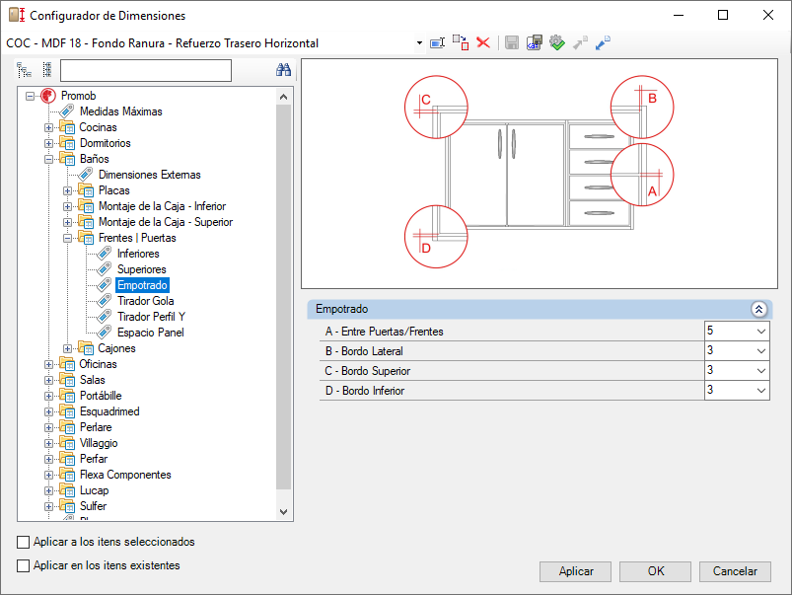Click the Inferiores tag icon
This screenshot has height=595, width=792.
104,254
